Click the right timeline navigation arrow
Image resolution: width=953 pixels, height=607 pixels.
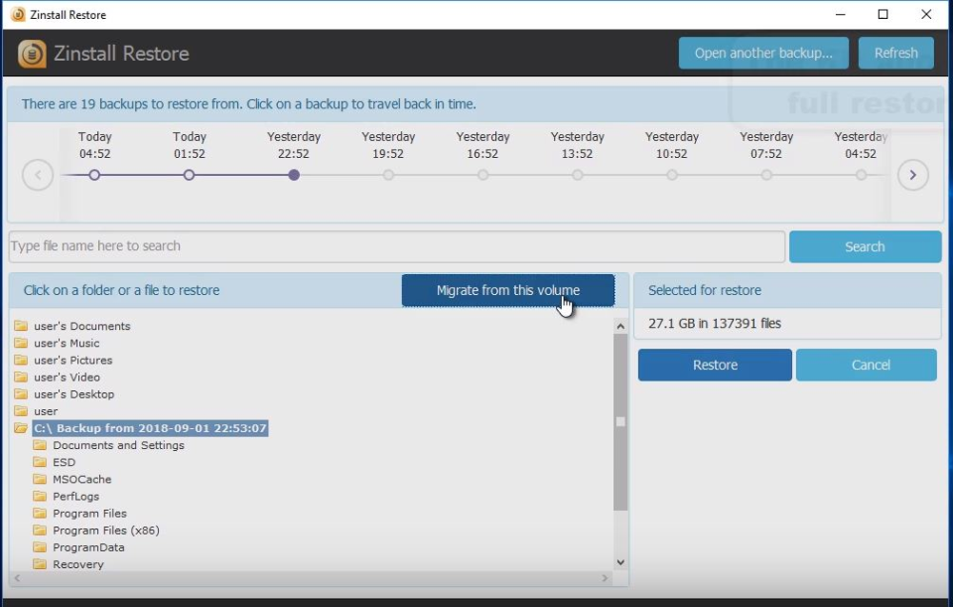[913, 175]
